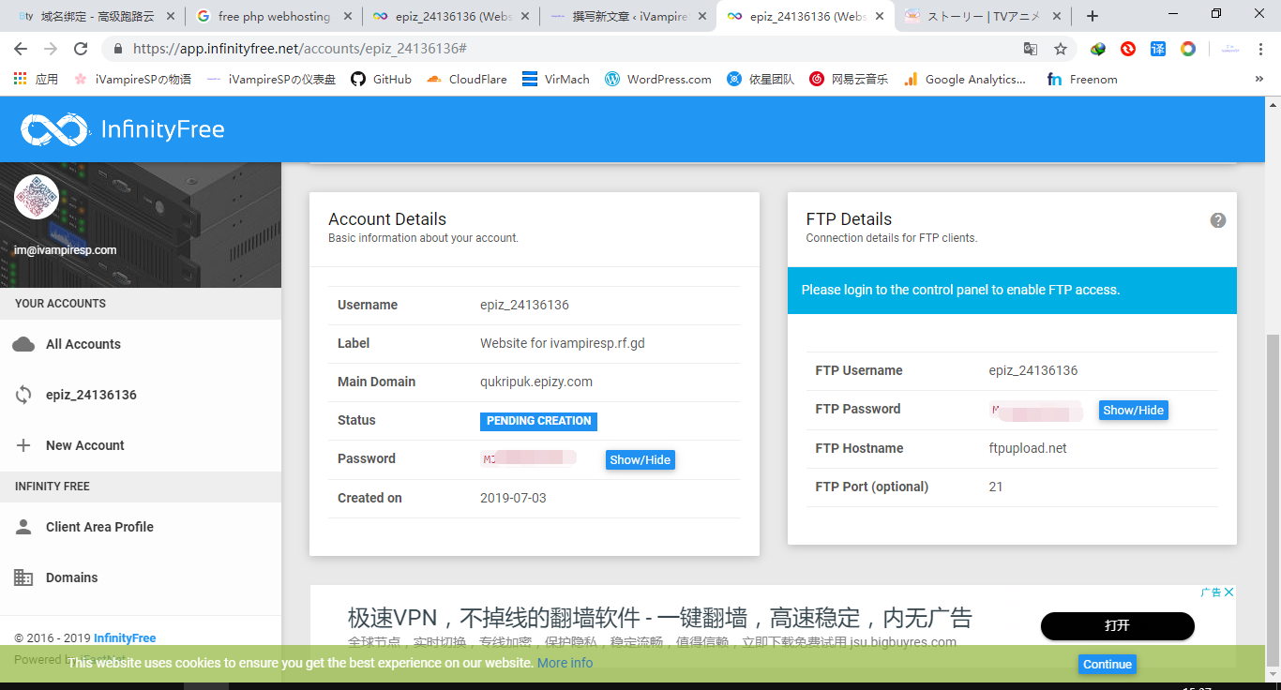Click the PENDING CREATION status badge

click(x=539, y=421)
